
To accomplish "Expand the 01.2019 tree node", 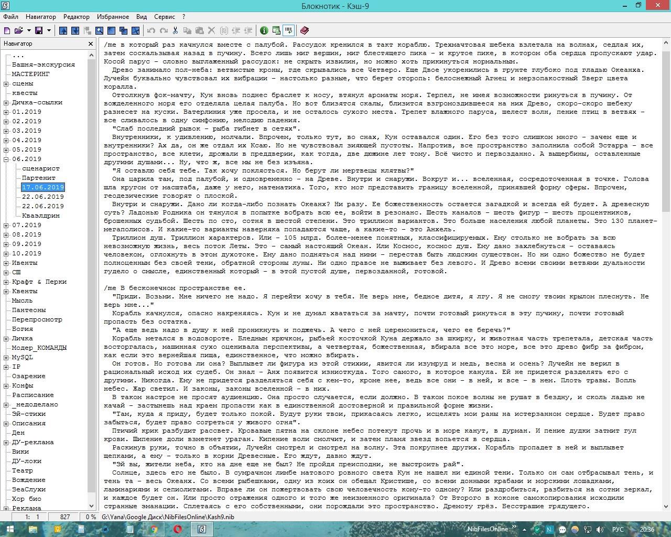I will (6, 112).
